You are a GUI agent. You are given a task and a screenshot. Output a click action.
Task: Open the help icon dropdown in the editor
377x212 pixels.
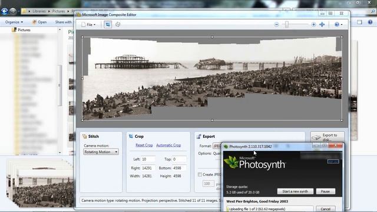click(x=338, y=25)
